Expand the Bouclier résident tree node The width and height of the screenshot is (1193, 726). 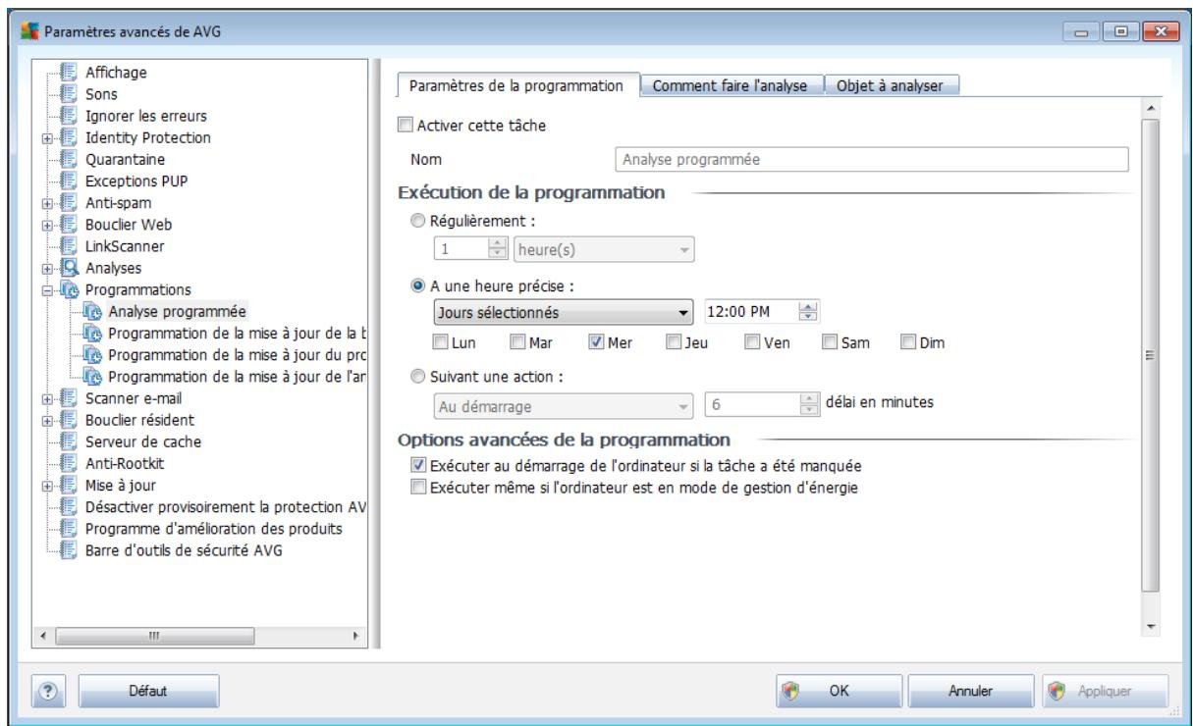pyautogui.click(x=46, y=421)
